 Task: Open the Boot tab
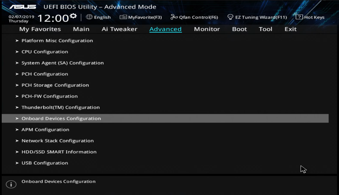click(x=239, y=29)
